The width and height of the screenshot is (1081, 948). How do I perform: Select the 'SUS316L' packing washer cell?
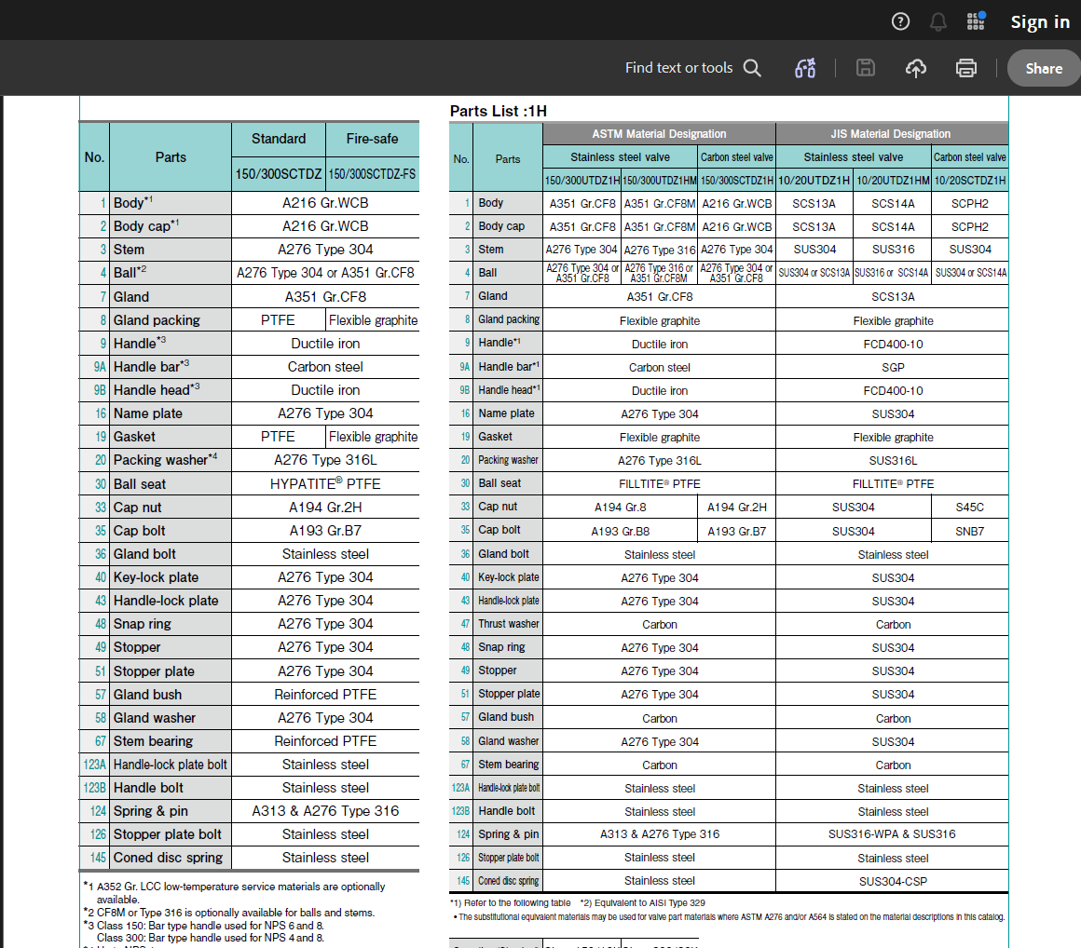893,460
